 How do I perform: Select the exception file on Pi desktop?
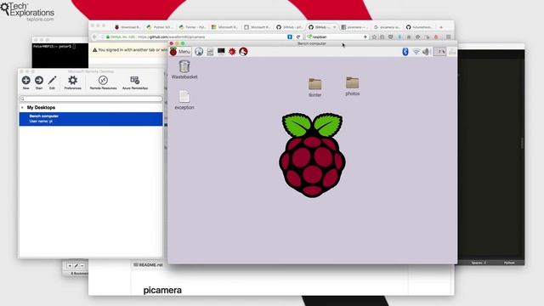pyautogui.click(x=184, y=100)
